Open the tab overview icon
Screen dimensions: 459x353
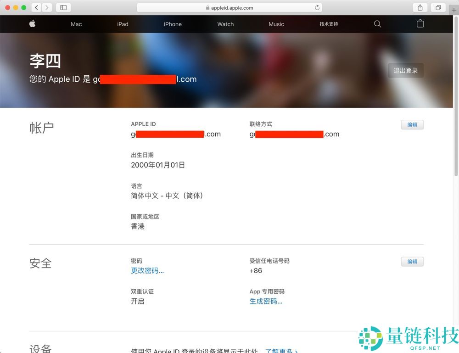point(438,7)
